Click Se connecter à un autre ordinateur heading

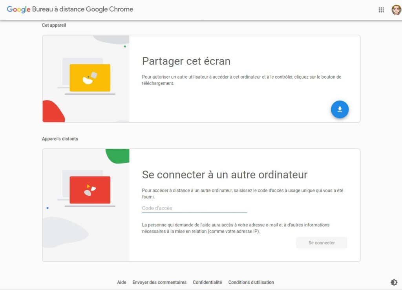(225, 174)
